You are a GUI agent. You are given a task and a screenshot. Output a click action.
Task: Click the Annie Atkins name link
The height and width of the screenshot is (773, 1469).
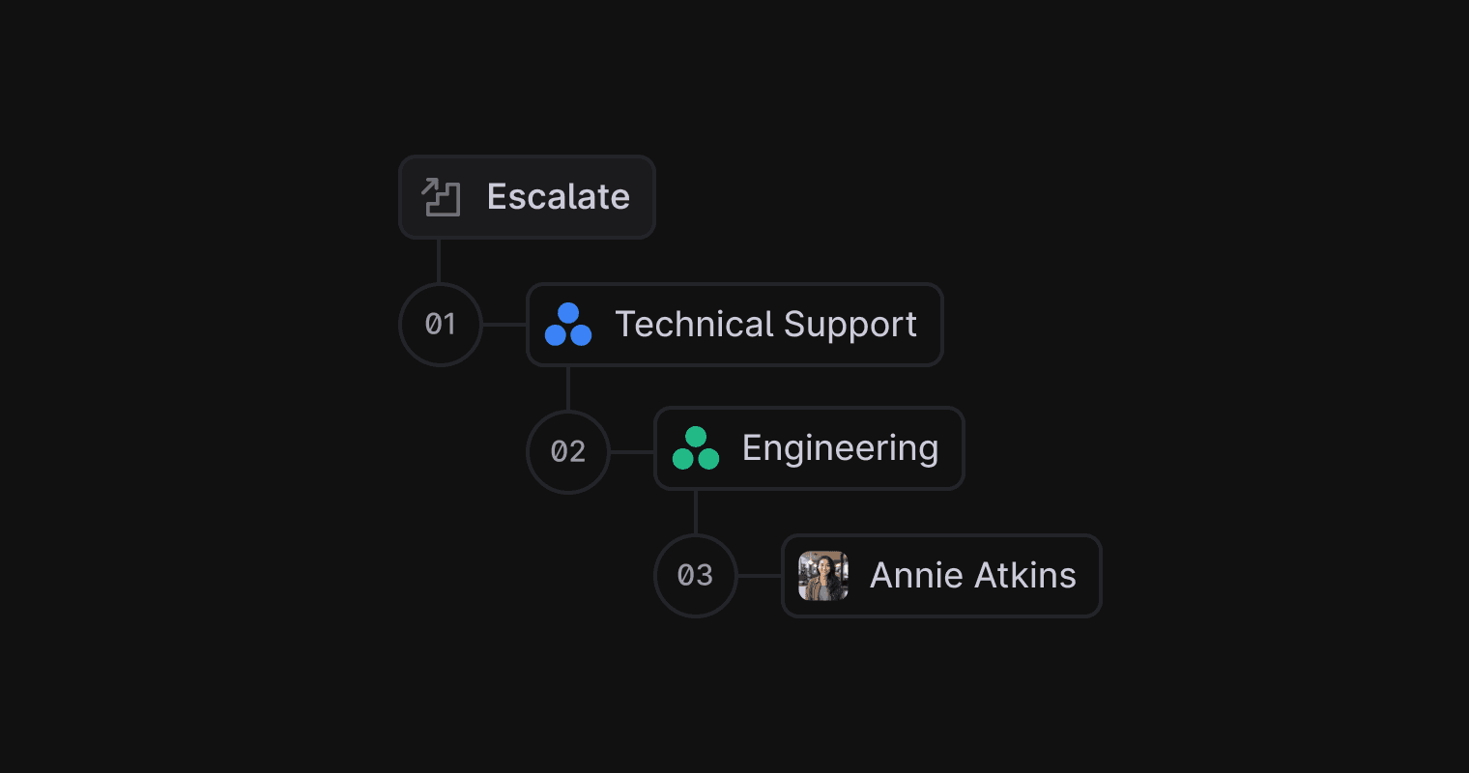(972, 576)
